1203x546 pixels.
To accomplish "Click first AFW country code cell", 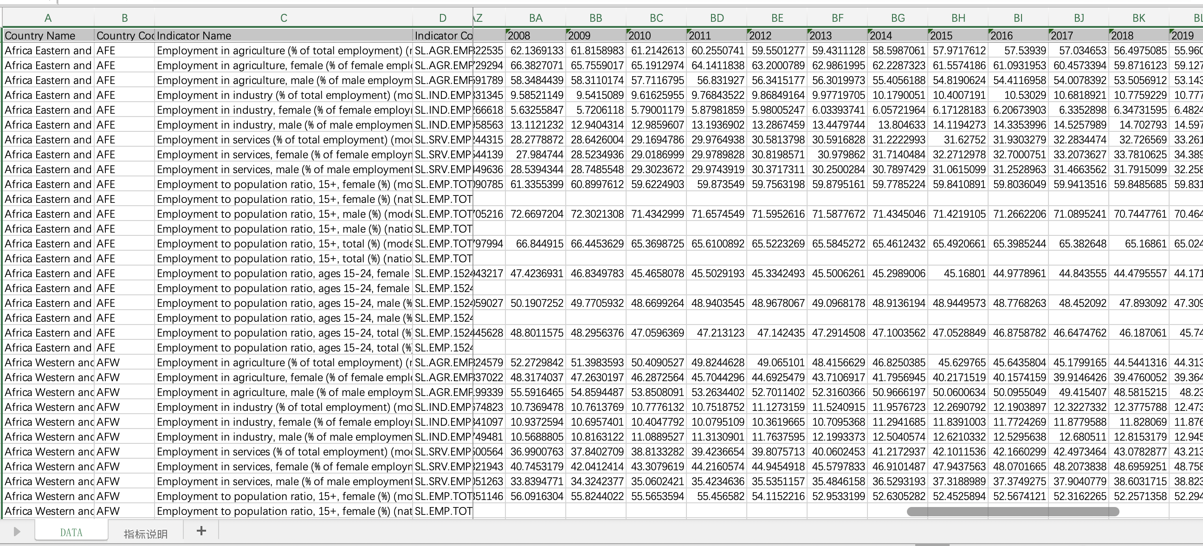I will 124,363.
